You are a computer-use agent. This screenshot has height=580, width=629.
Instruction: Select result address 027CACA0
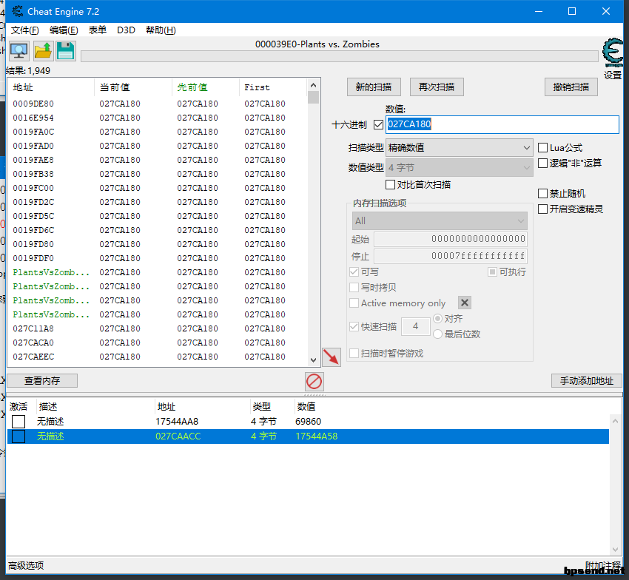33,343
